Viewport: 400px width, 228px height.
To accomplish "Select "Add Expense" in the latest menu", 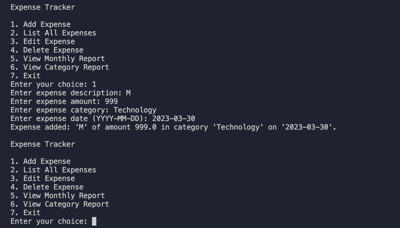I will pyautogui.click(x=47, y=161).
